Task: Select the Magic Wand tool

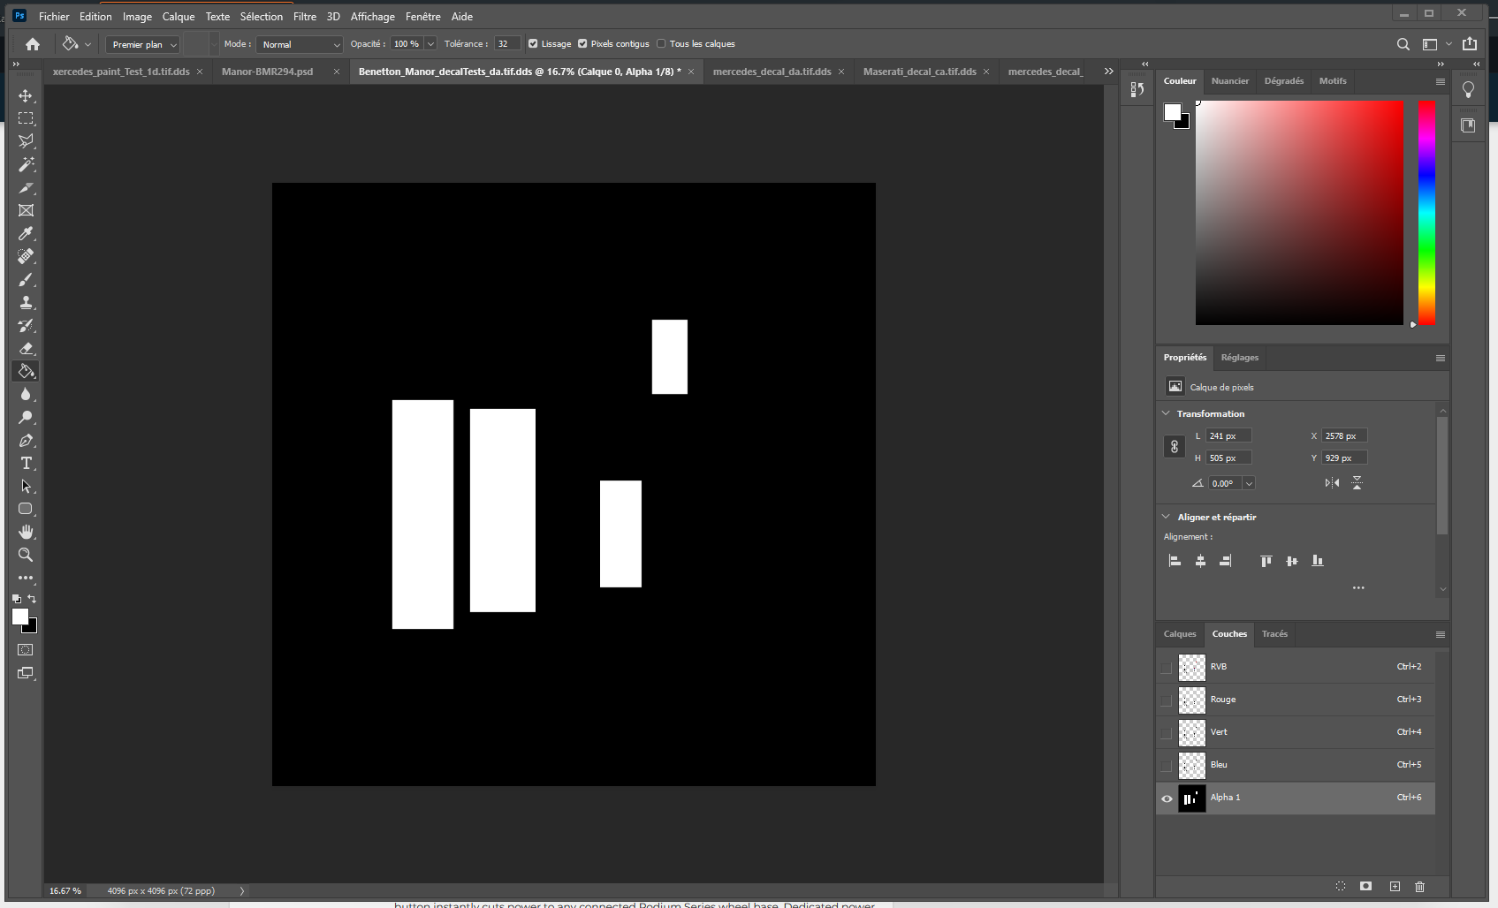Action: pyautogui.click(x=26, y=164)
